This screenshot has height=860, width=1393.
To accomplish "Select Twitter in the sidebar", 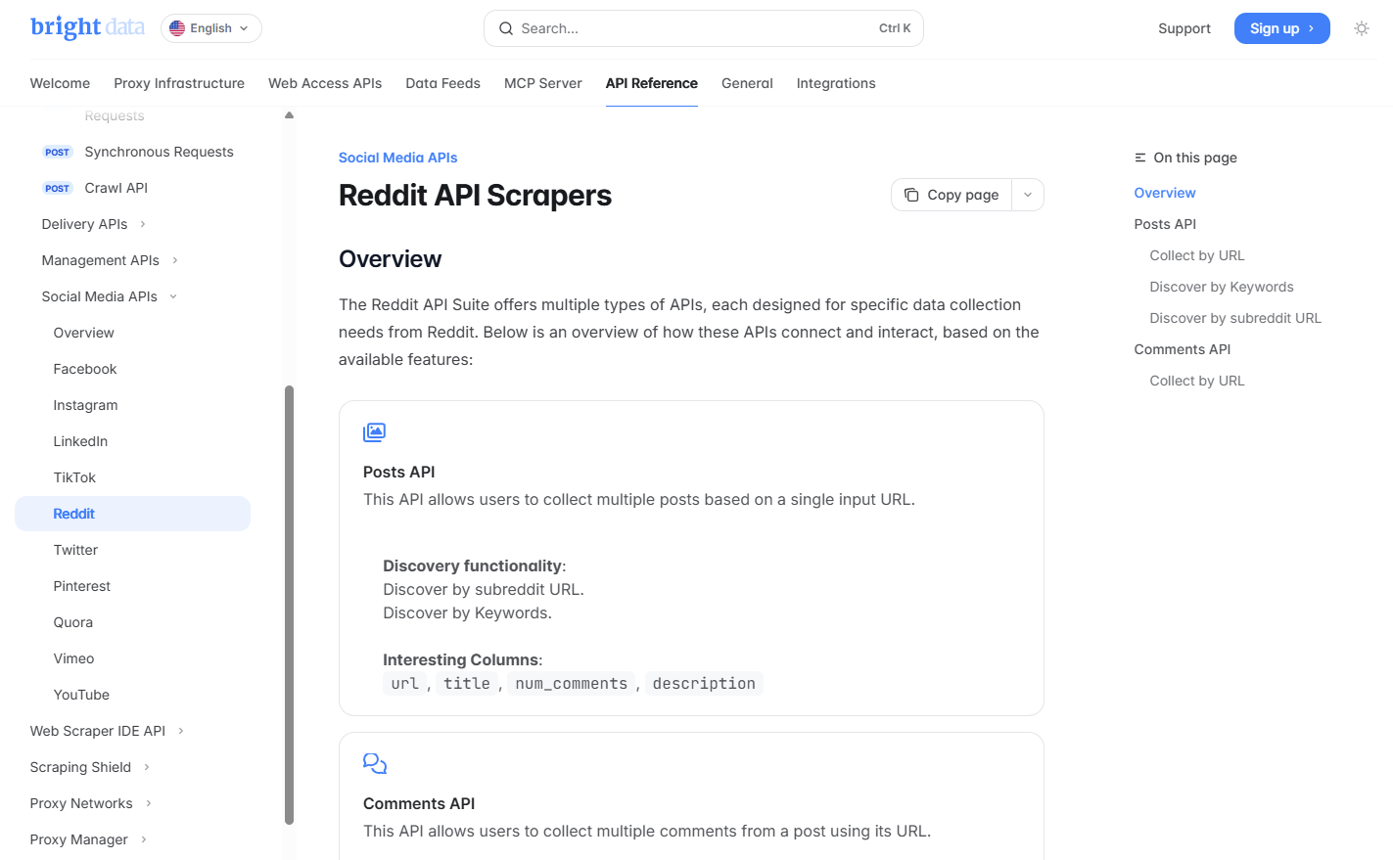I will (x=75, y=550).
